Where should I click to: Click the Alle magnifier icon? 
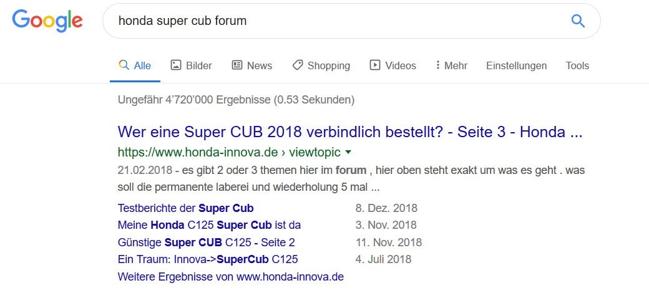(x=124, y=65)
